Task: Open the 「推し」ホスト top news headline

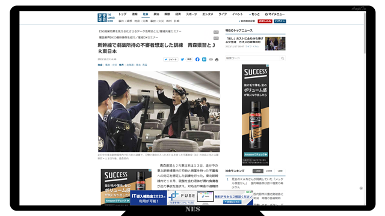Action: tap(244, 40)
